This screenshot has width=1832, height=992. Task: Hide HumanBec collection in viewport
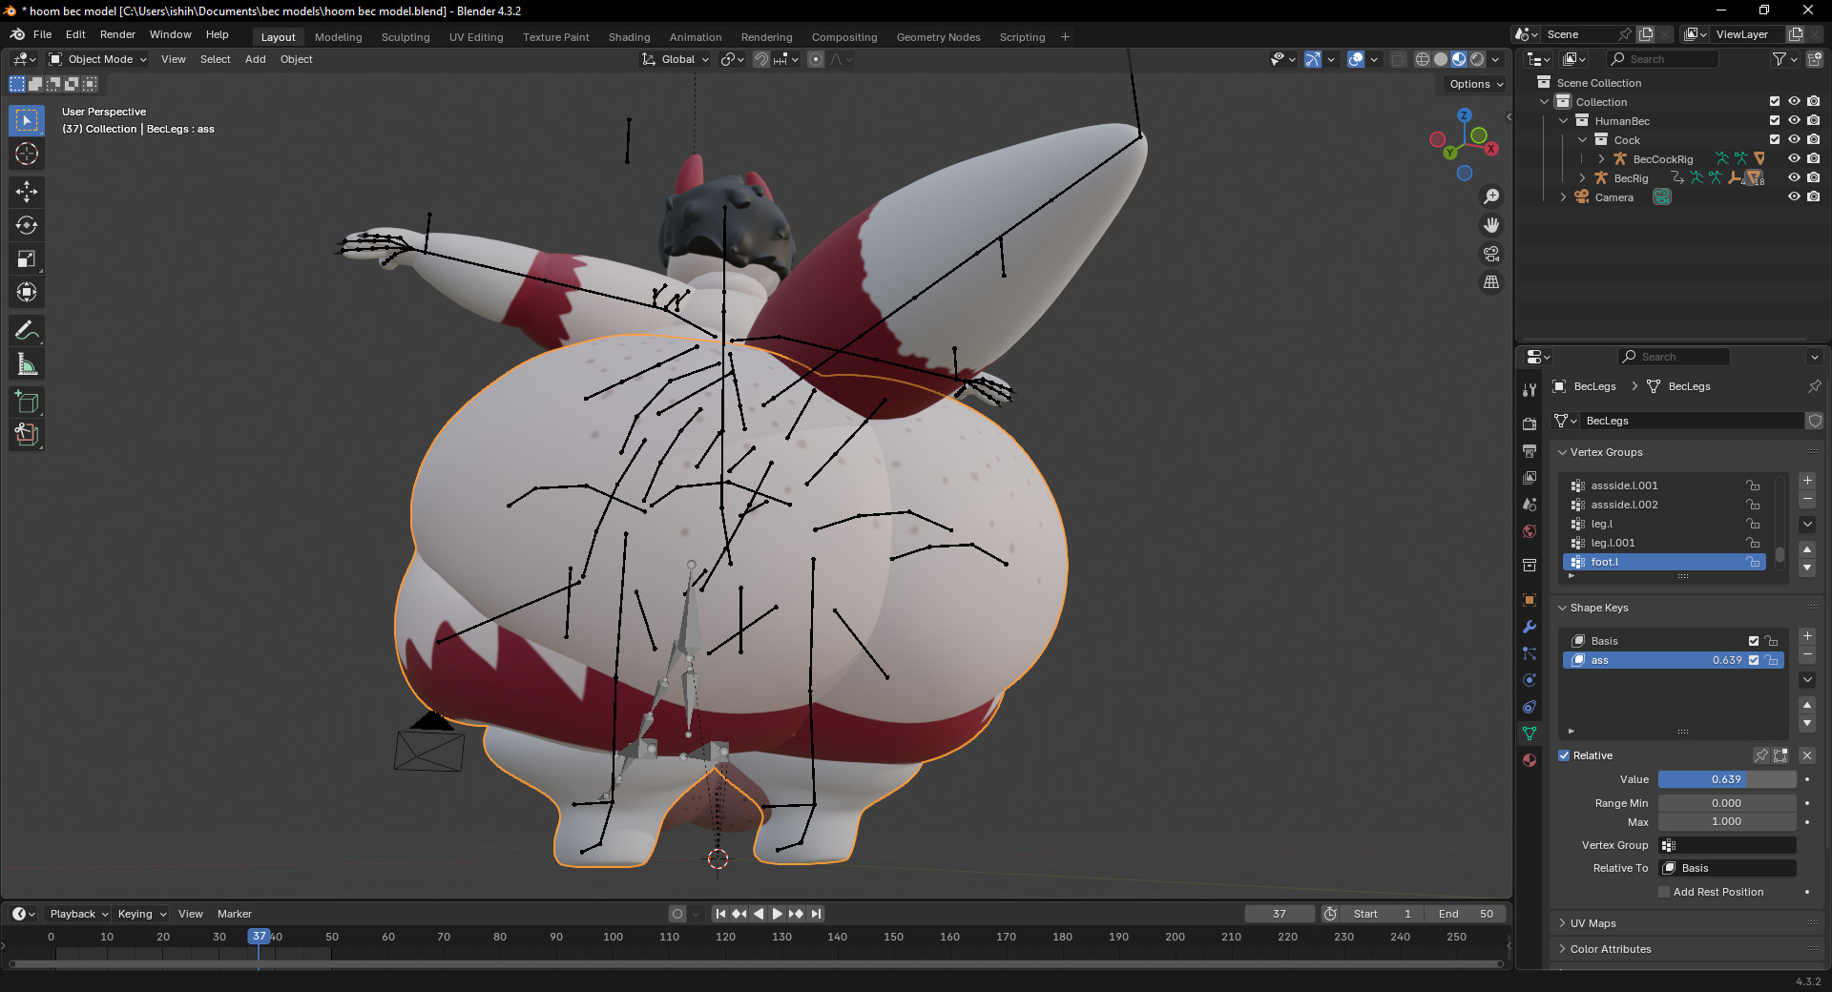tap(1794, 121)
